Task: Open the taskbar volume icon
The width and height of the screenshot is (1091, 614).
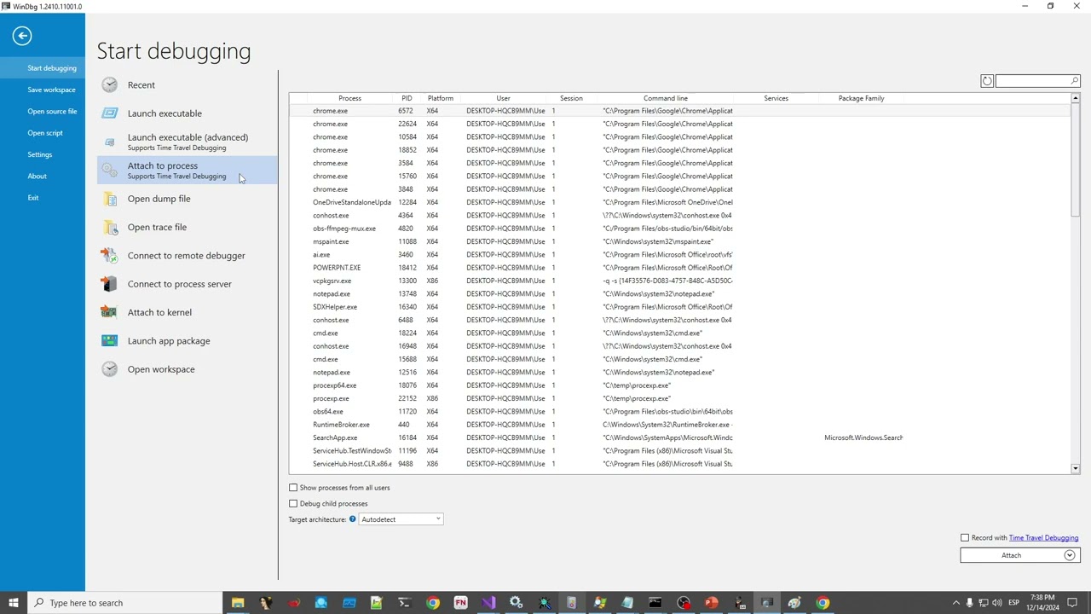Action: click(x=997, y=603)
